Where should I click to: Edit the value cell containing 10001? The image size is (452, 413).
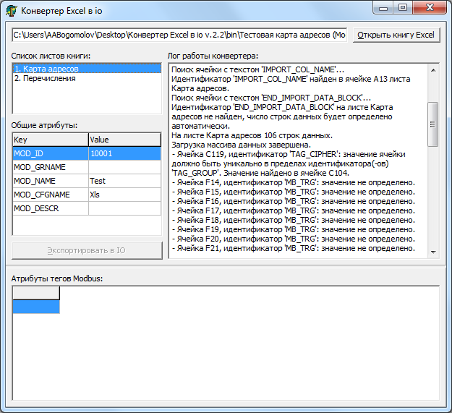(124, 153)
